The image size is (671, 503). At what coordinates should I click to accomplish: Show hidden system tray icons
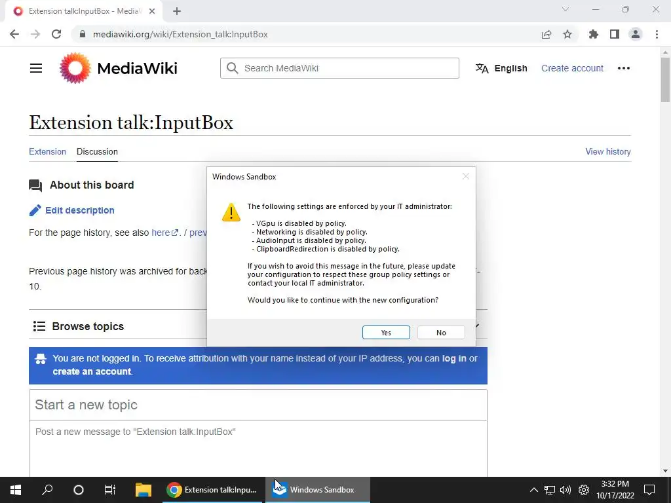tap(533, 490)
